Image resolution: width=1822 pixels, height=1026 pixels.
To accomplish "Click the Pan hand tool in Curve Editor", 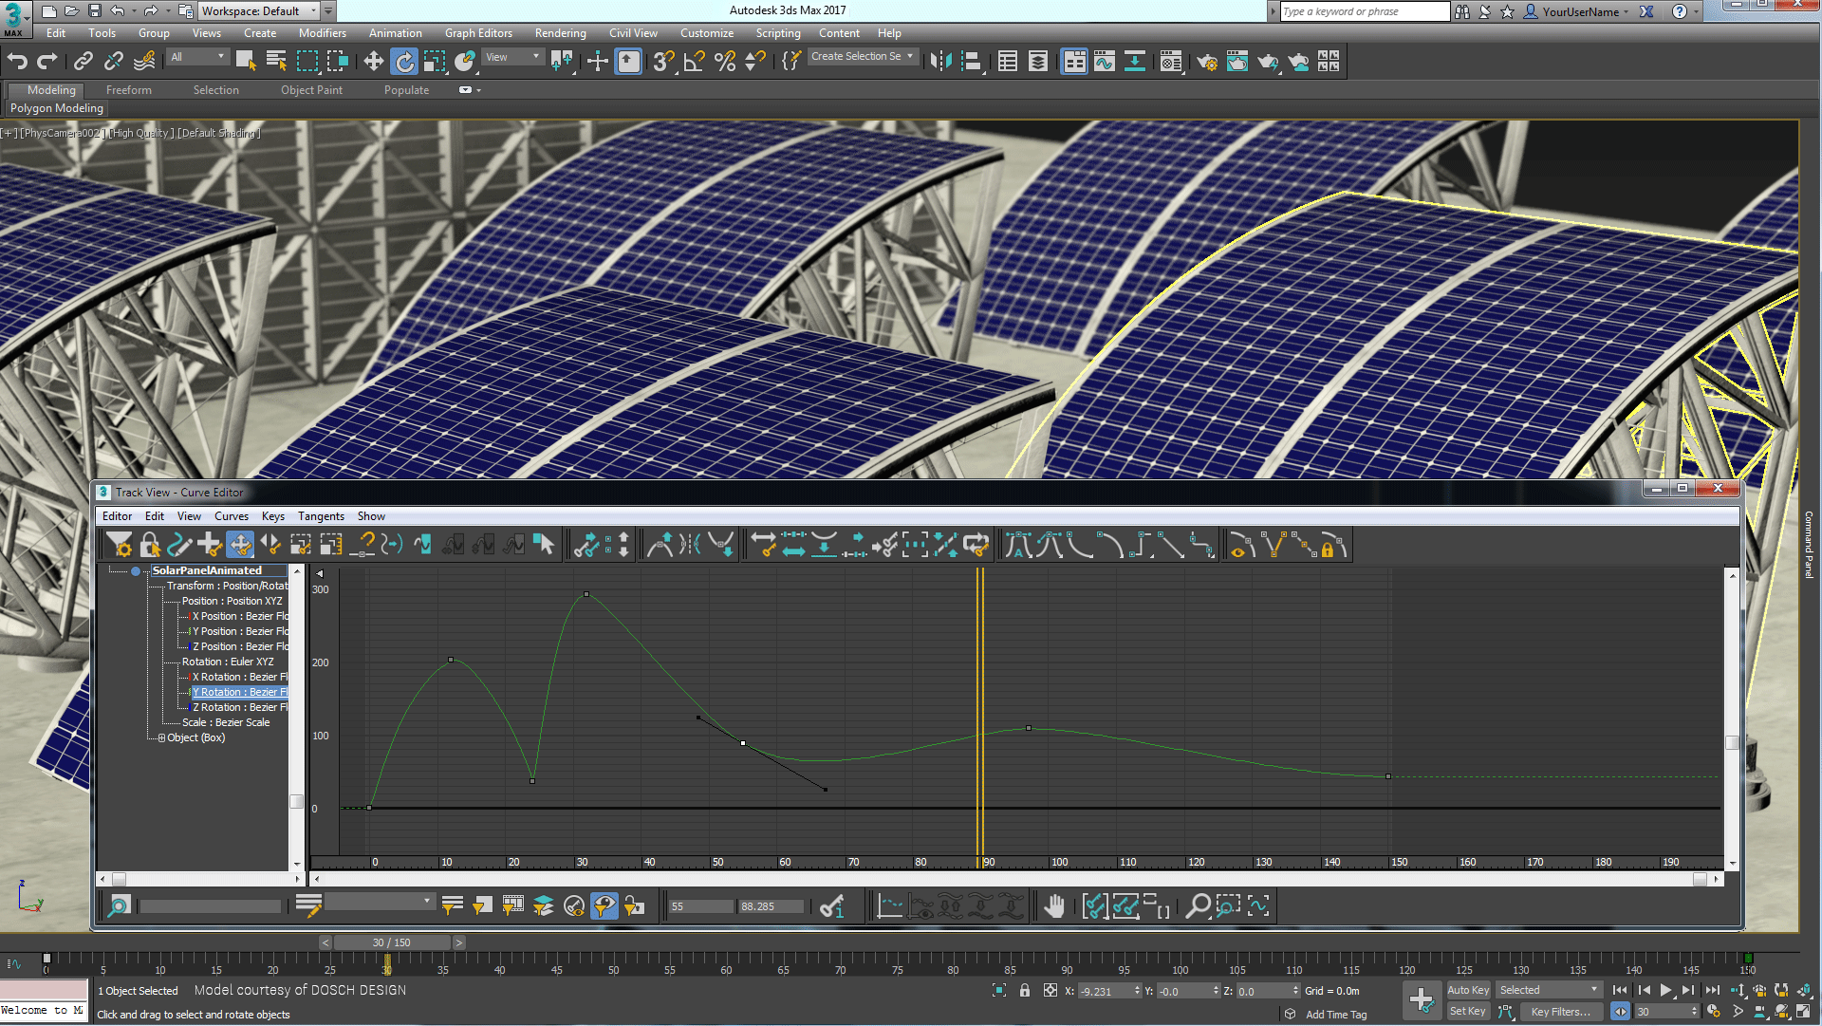I will coord(1054,906).
